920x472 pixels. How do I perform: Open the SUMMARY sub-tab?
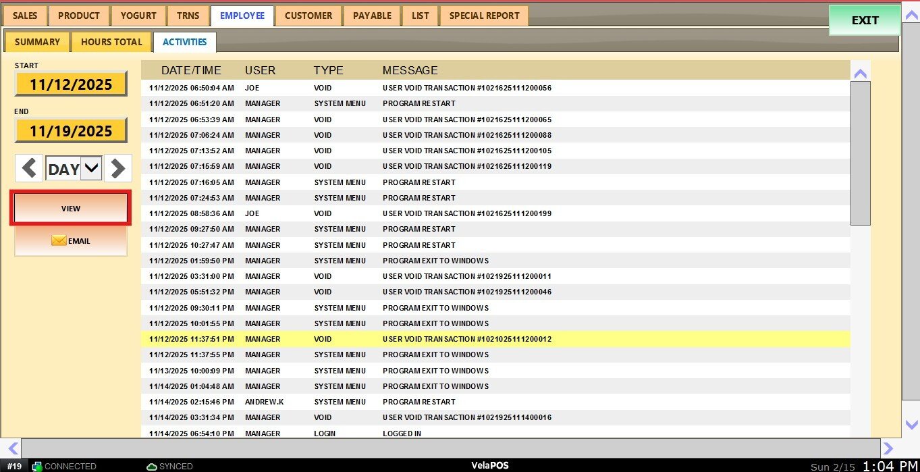pyautogui.click(x=37, y=42)
